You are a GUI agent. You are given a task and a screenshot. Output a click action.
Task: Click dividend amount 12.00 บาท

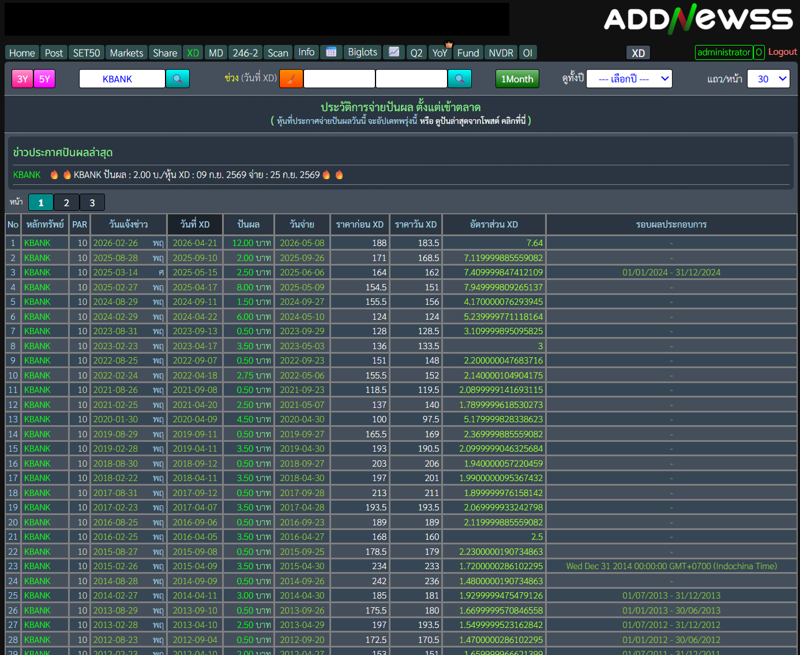point(251,243)
